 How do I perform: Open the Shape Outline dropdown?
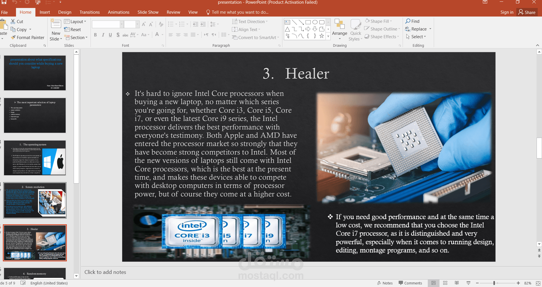coord(382,29)
